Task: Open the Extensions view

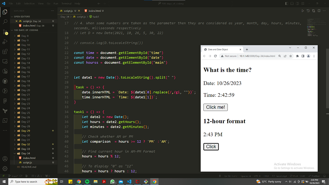Action: (5, 51)
